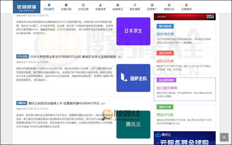Screen dimensions: 232x145
Task: Click the red 虚拟主机商 tag badge
Action: 165,53
